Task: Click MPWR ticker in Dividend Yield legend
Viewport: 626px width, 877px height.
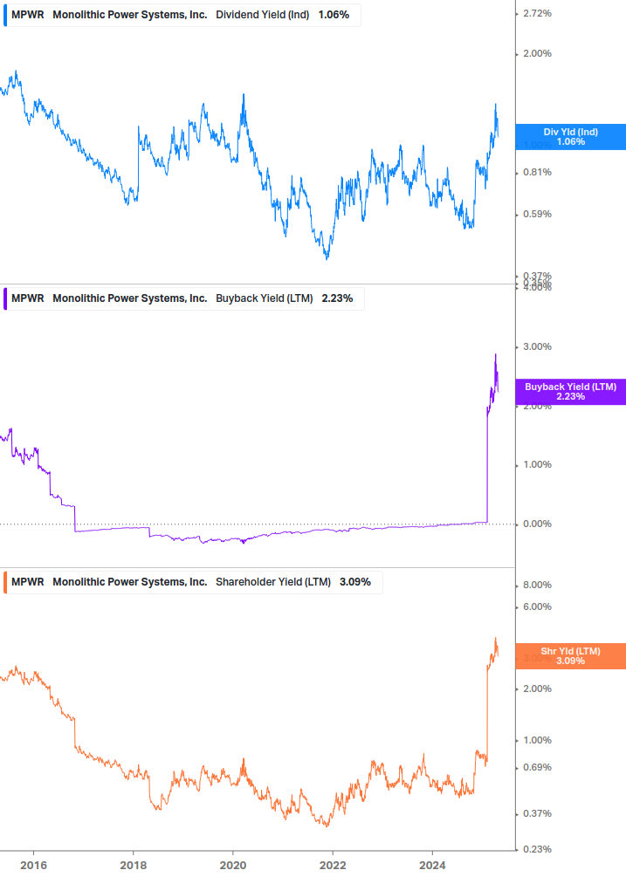Action: click(x=27, y=15)
